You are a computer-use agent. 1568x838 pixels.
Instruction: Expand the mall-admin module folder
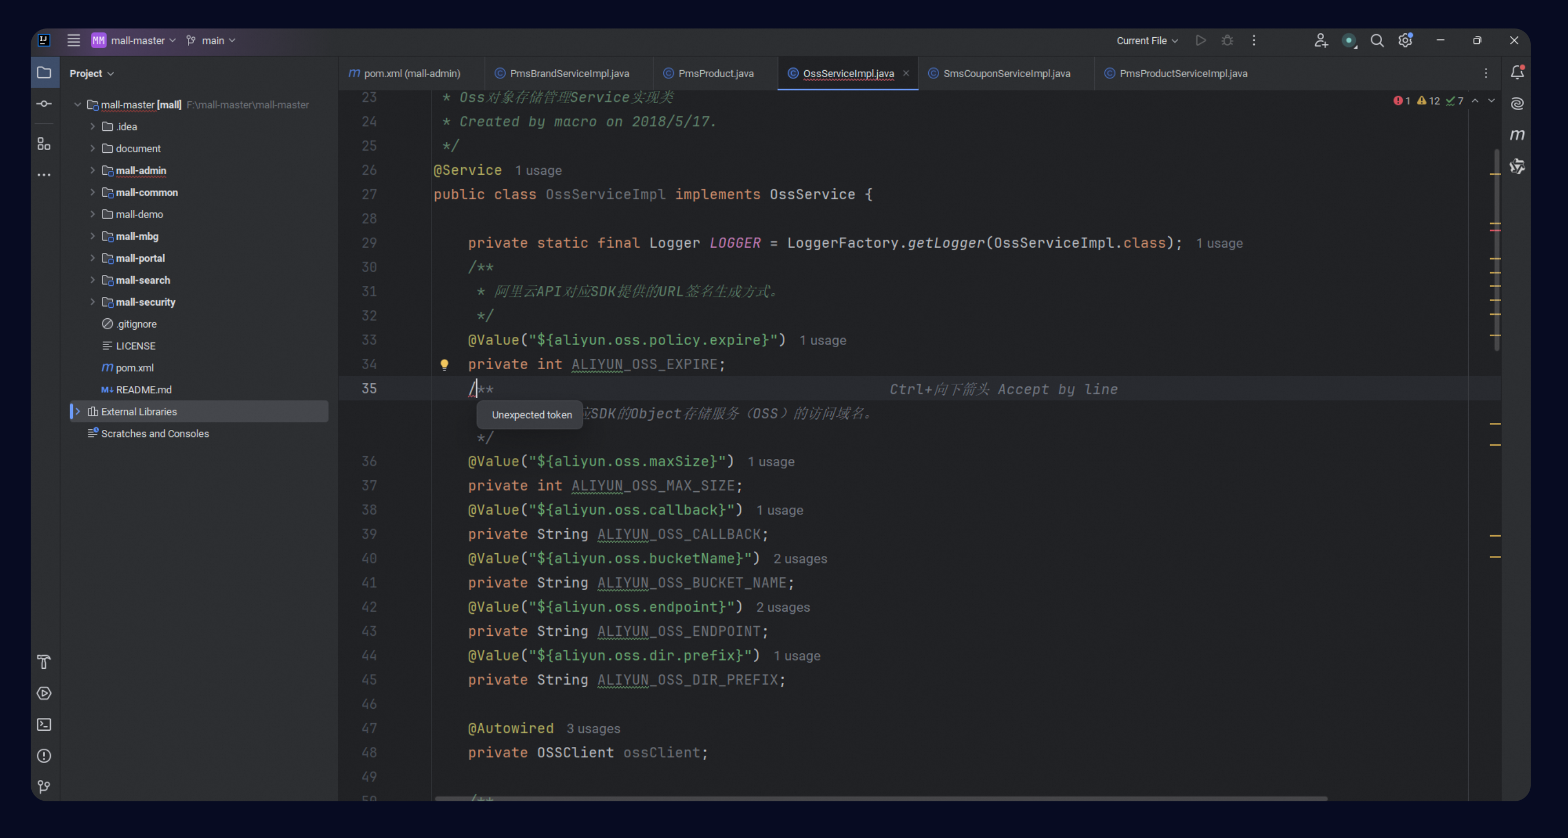(x=93, y=170)
